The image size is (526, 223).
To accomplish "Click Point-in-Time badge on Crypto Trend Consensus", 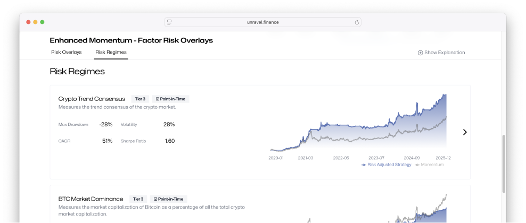I will click(170, 99).
